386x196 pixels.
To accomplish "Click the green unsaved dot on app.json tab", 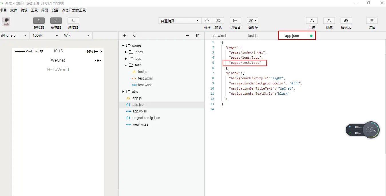I will pos(311,36).
